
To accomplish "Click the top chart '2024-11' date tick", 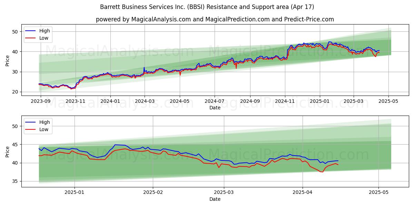I will [x=285, y=101].
